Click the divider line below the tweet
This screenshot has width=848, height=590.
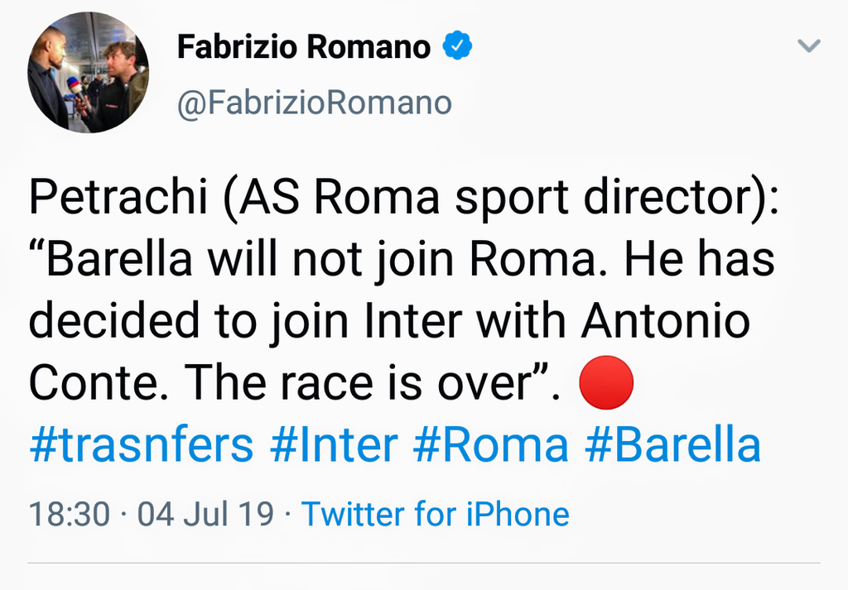point(424,563)
